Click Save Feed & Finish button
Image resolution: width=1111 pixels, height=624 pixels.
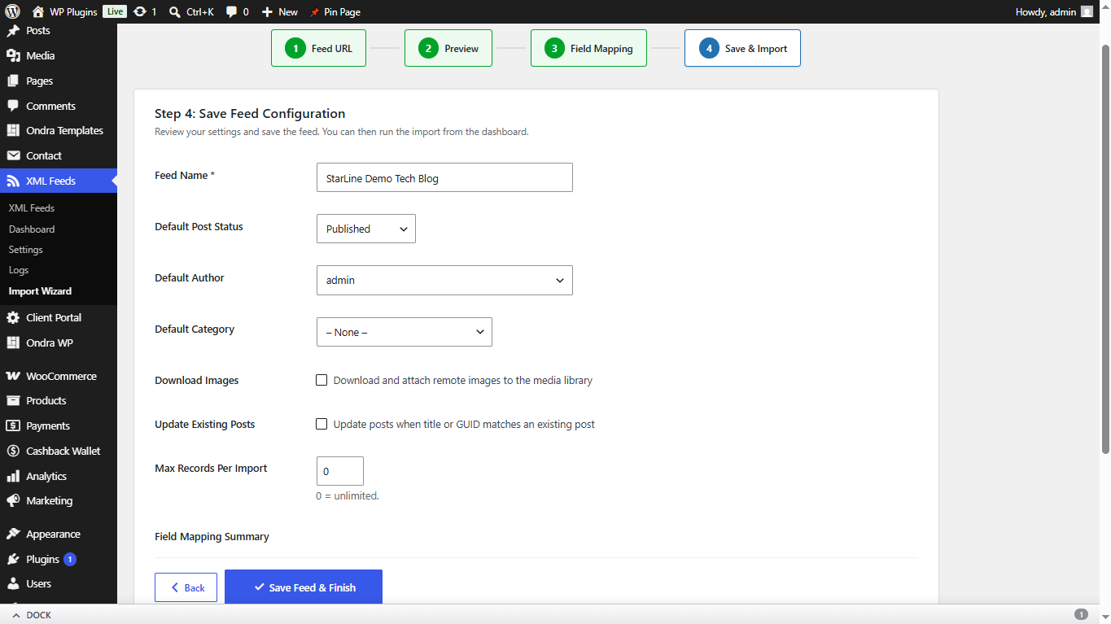pyautogui.click(x=304, y=587)
